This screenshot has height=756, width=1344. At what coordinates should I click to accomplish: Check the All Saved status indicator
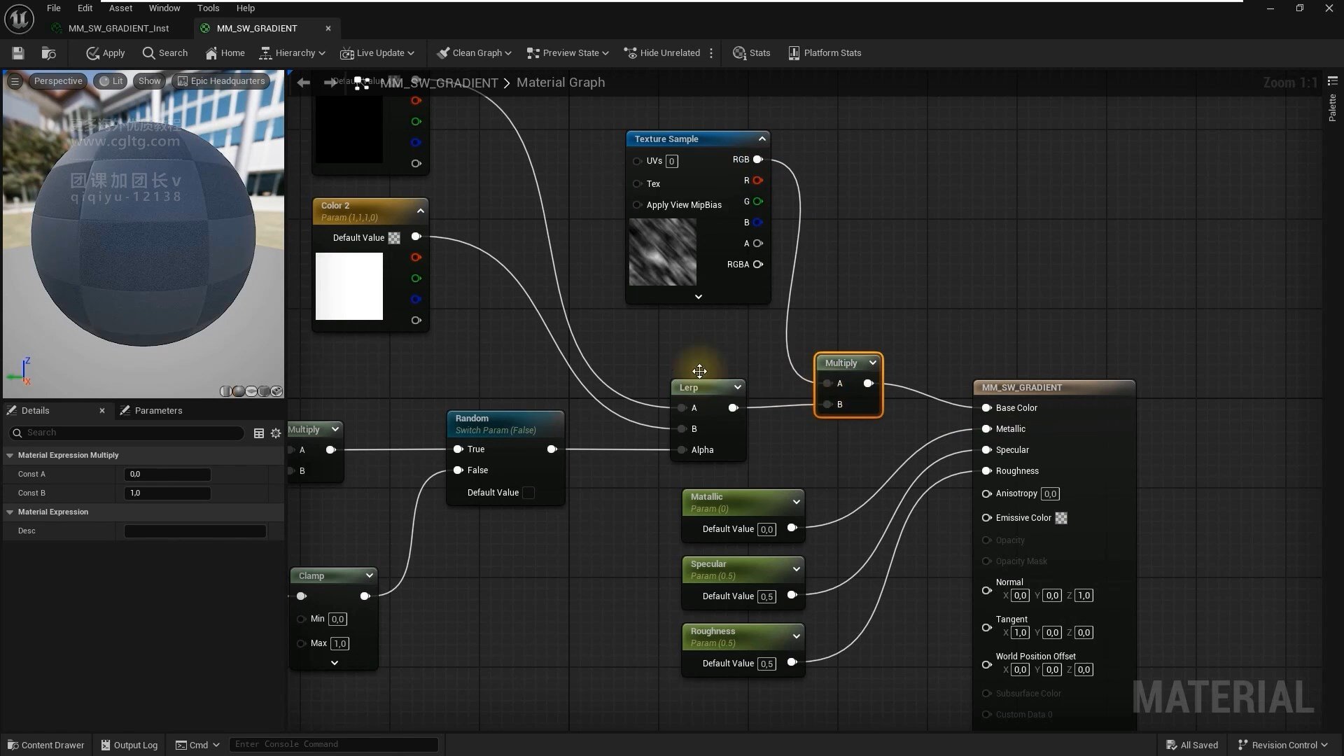(1192, 745)
